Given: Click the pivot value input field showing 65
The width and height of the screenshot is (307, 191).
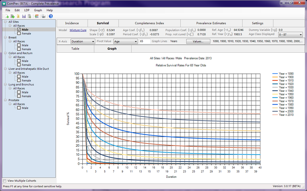Looking at the screenshot, I should 144,41.
